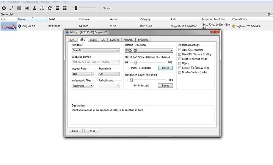Click the Save button
Screen dimensions: 273x165
point(75,131)
